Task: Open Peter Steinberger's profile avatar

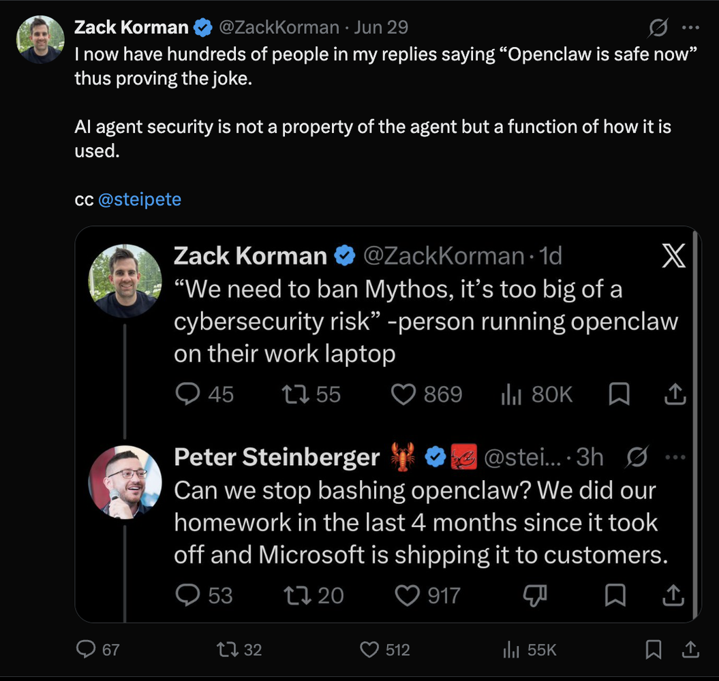Action: 125,482
